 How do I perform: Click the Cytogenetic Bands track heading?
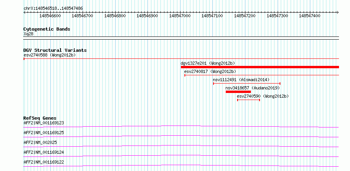click(x=47, y=29)
